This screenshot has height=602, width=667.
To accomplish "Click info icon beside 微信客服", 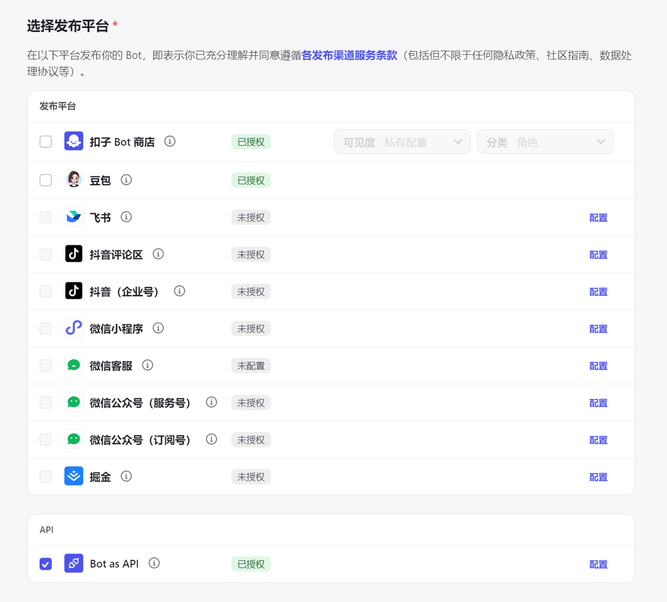I will coord(147,365).
